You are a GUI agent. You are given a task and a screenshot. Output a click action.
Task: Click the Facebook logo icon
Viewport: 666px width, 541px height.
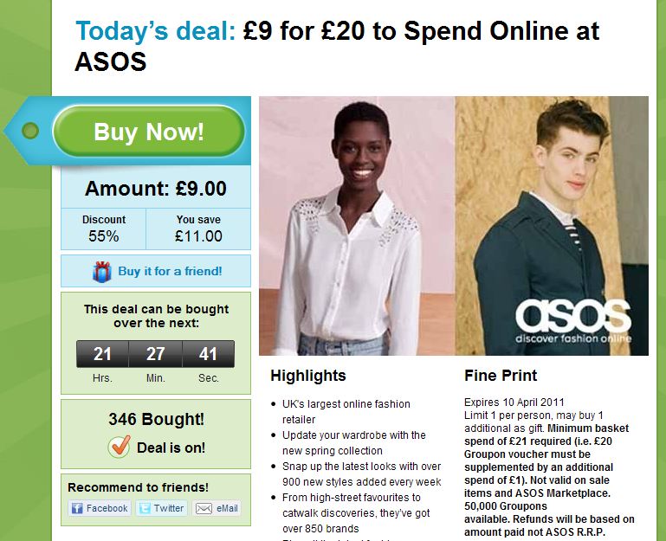click(77, 508)
